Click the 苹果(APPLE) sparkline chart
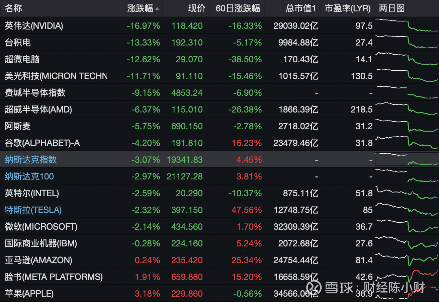Image resolution: width=439 pixels, height=302 pixels. click(x=407, y=294)
